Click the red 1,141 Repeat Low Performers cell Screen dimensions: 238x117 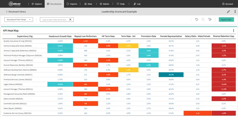(85, 41)
